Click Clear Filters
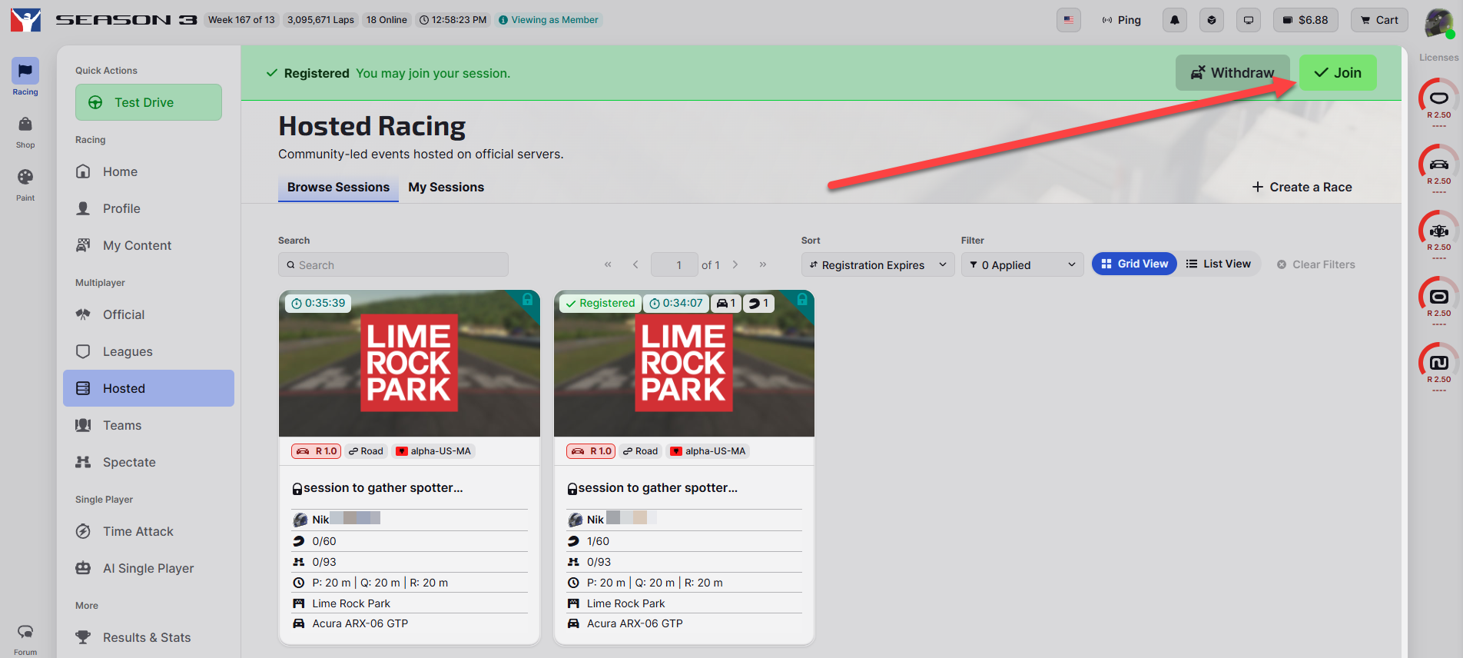 (1315, 264)
